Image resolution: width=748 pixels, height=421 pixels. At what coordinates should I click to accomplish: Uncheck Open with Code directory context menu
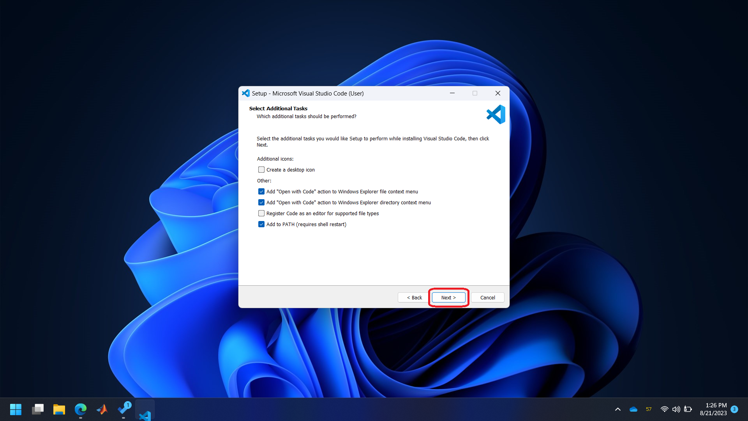tap(261, 202)
